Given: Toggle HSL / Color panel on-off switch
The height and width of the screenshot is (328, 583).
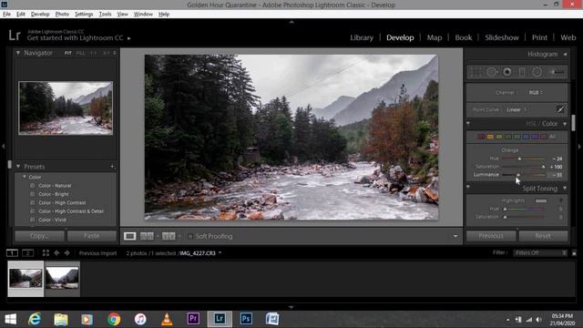Looking at the screenshot, I should (468, 123).
